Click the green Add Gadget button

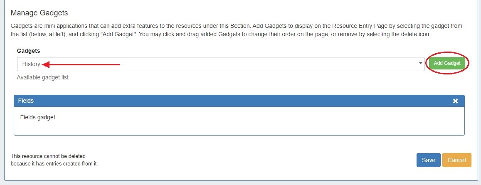tap(447, 63)
